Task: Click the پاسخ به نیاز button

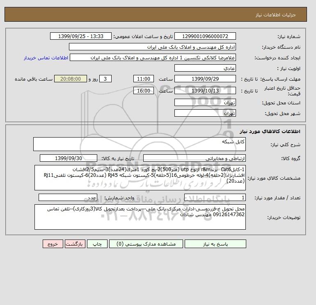Action: pyautogui.click(x=215, y=244)
